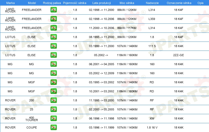Select the fuel type icon for Rover 25
This screenshot has height=132, width=209.
[x=53, y=109]
